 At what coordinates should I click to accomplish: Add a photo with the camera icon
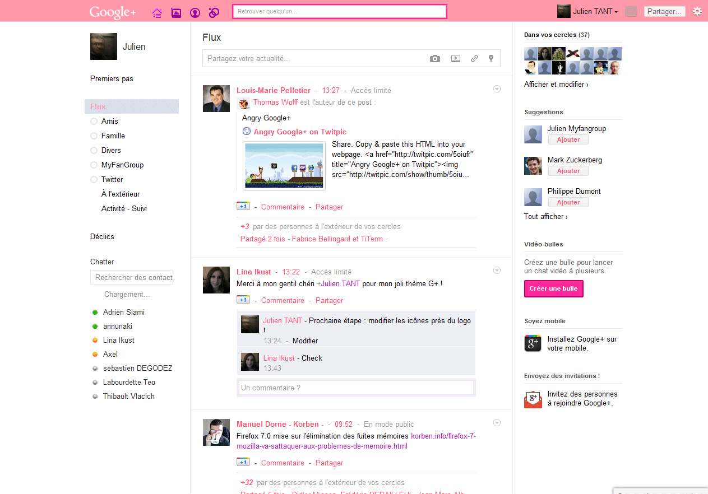coord(435,58)
